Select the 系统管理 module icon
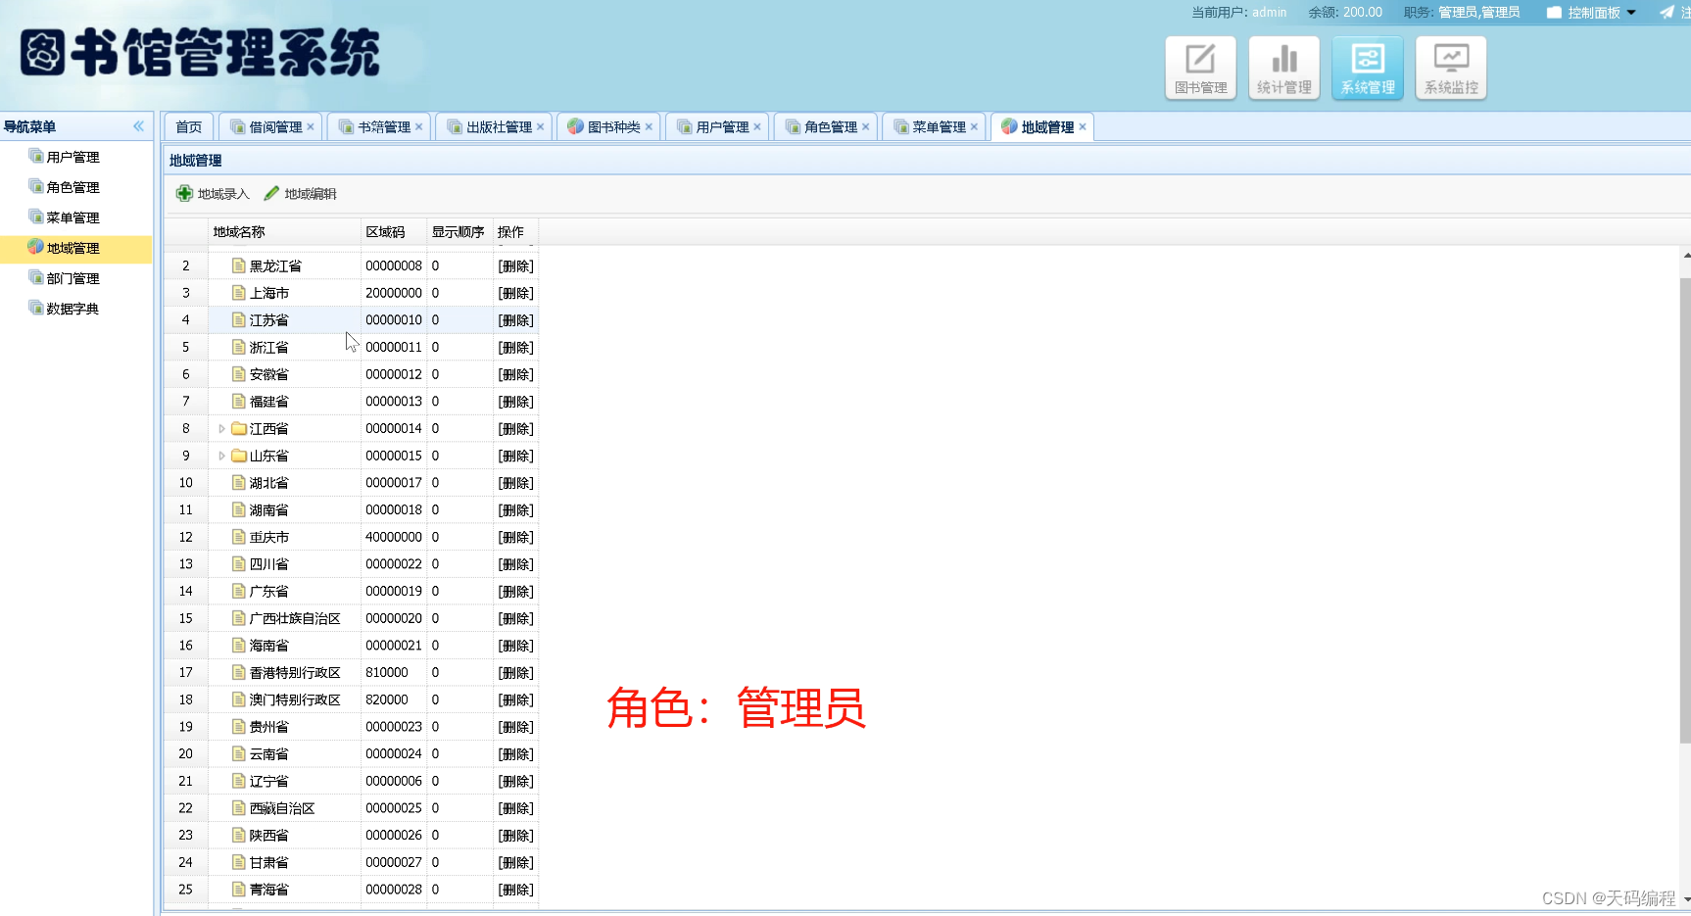Screen dimensions: 1691x916 tap(1368, 68)
